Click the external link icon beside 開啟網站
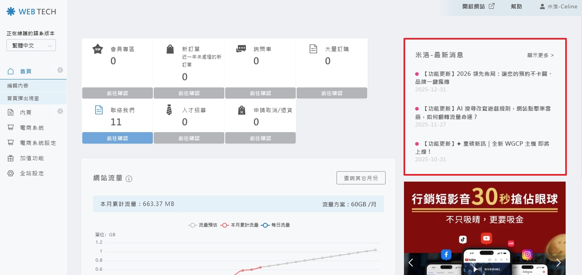 (493, 6)
